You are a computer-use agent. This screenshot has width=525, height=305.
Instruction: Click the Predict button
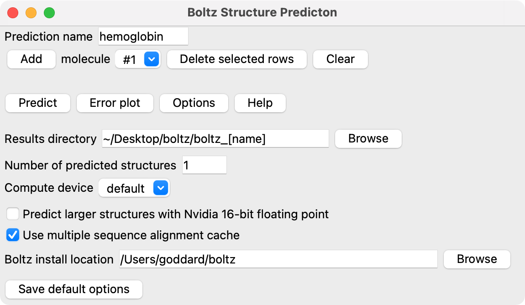click(x=38, y=103)
